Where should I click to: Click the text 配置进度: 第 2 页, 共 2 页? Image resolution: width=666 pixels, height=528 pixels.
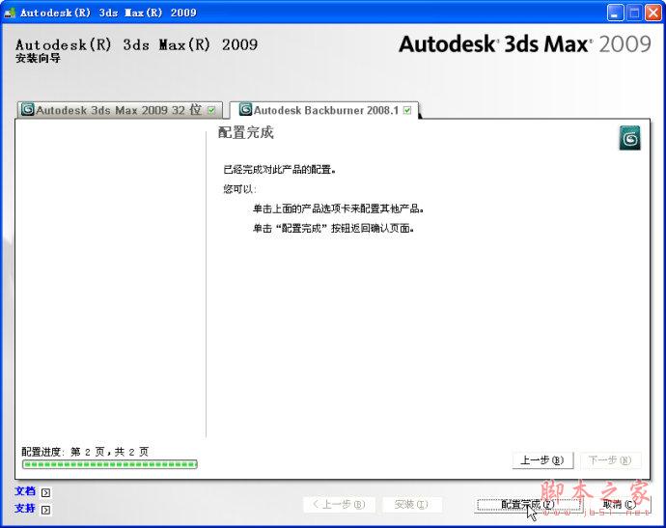click(85, 452)
